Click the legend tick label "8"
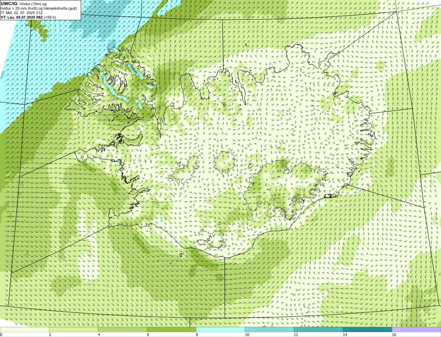The image size is (441, 337). (x=197, y=335)
